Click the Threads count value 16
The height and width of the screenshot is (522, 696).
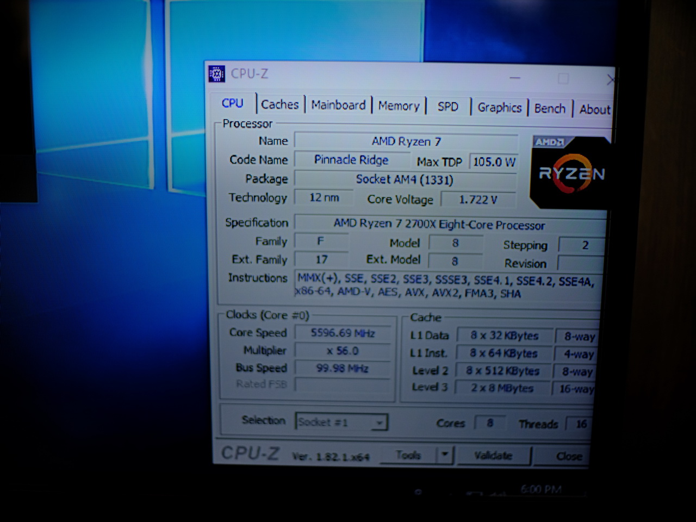point(578,424)
